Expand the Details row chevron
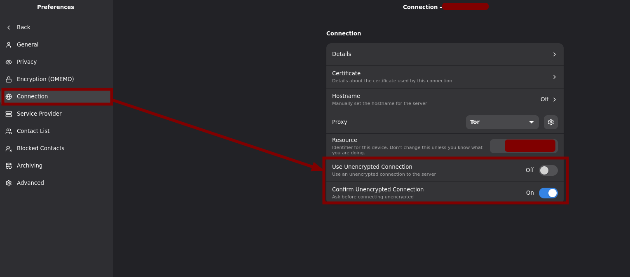The width and height of the screenshot is (630, 277). pos(554,54)
